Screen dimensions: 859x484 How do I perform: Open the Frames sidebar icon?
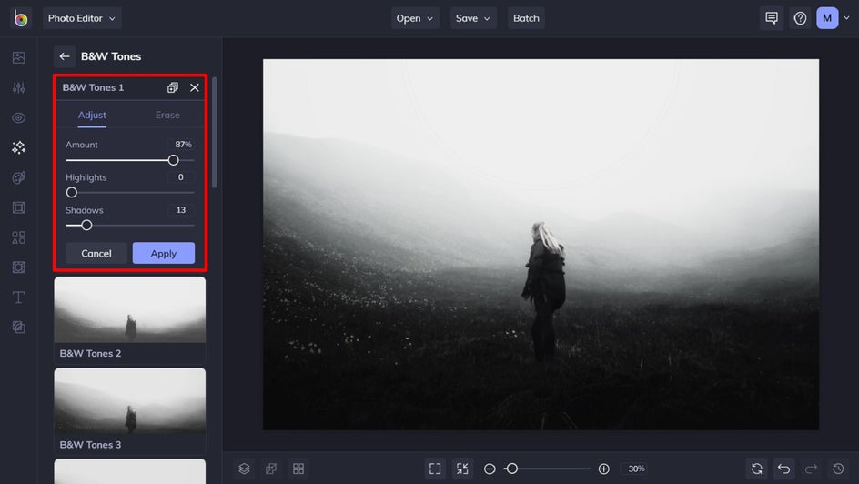18,207
